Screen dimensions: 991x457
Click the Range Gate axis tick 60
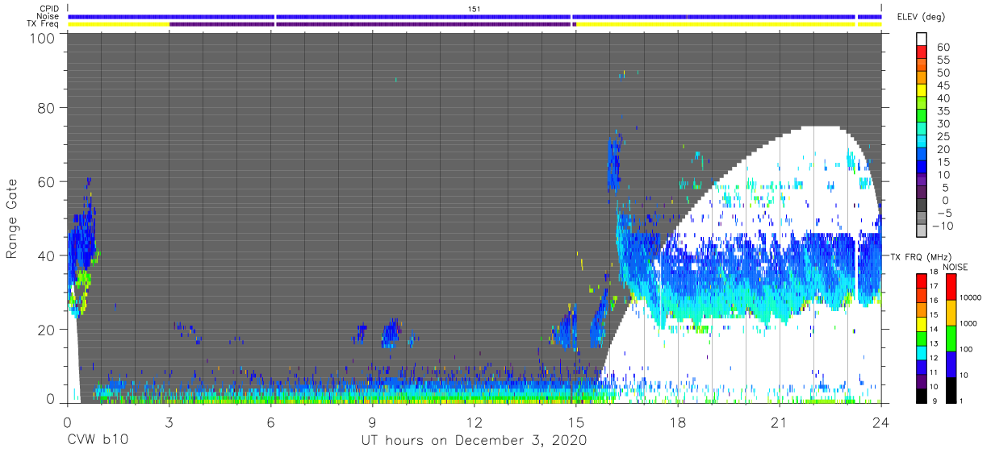[x=45, y=181]
